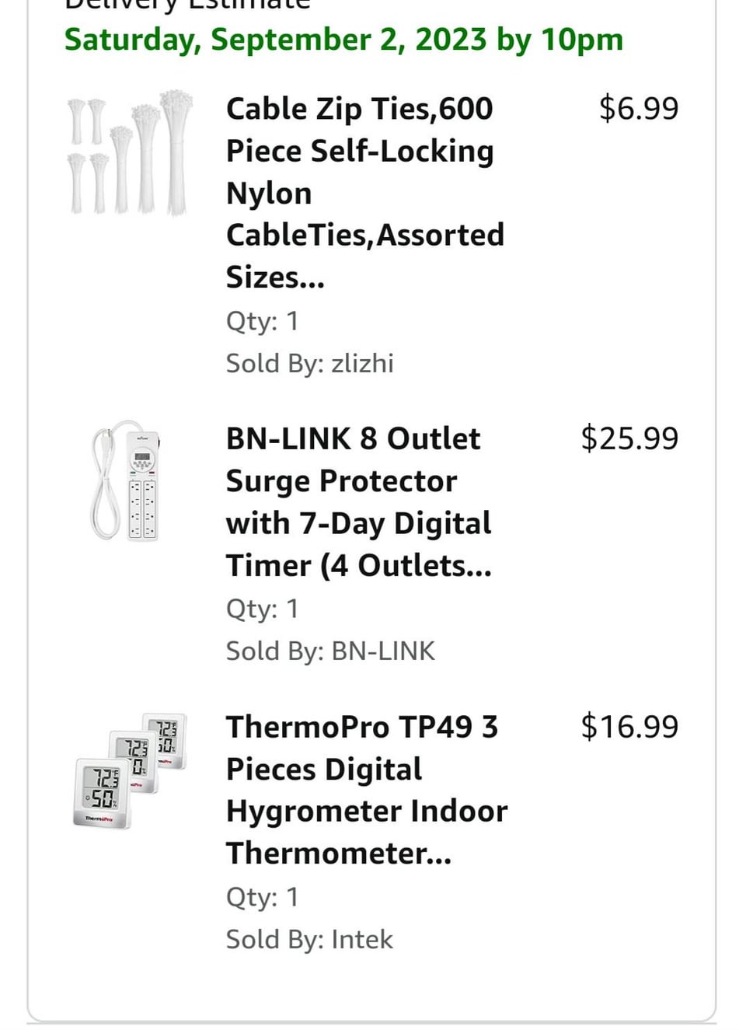
Task: Open the ThermoPro hygrometer product image
Action: click(130, 770)
